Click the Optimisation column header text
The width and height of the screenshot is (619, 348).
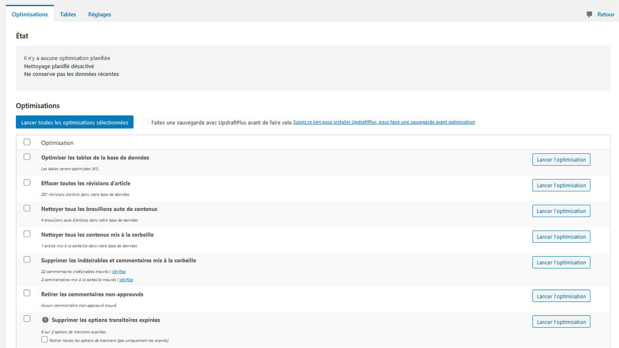(x=57, y=143)
